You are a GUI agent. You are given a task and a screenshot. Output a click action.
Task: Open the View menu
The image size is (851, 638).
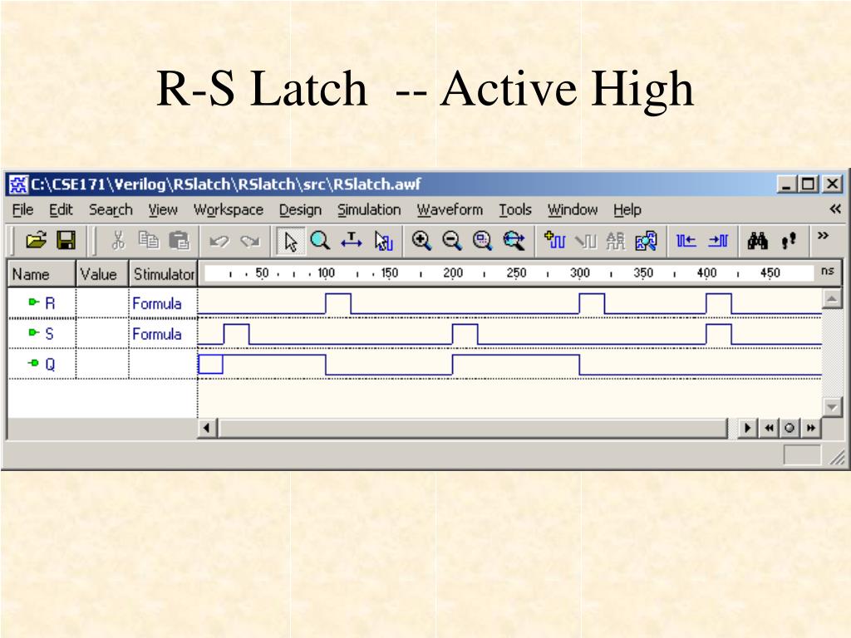pos(163,209)
